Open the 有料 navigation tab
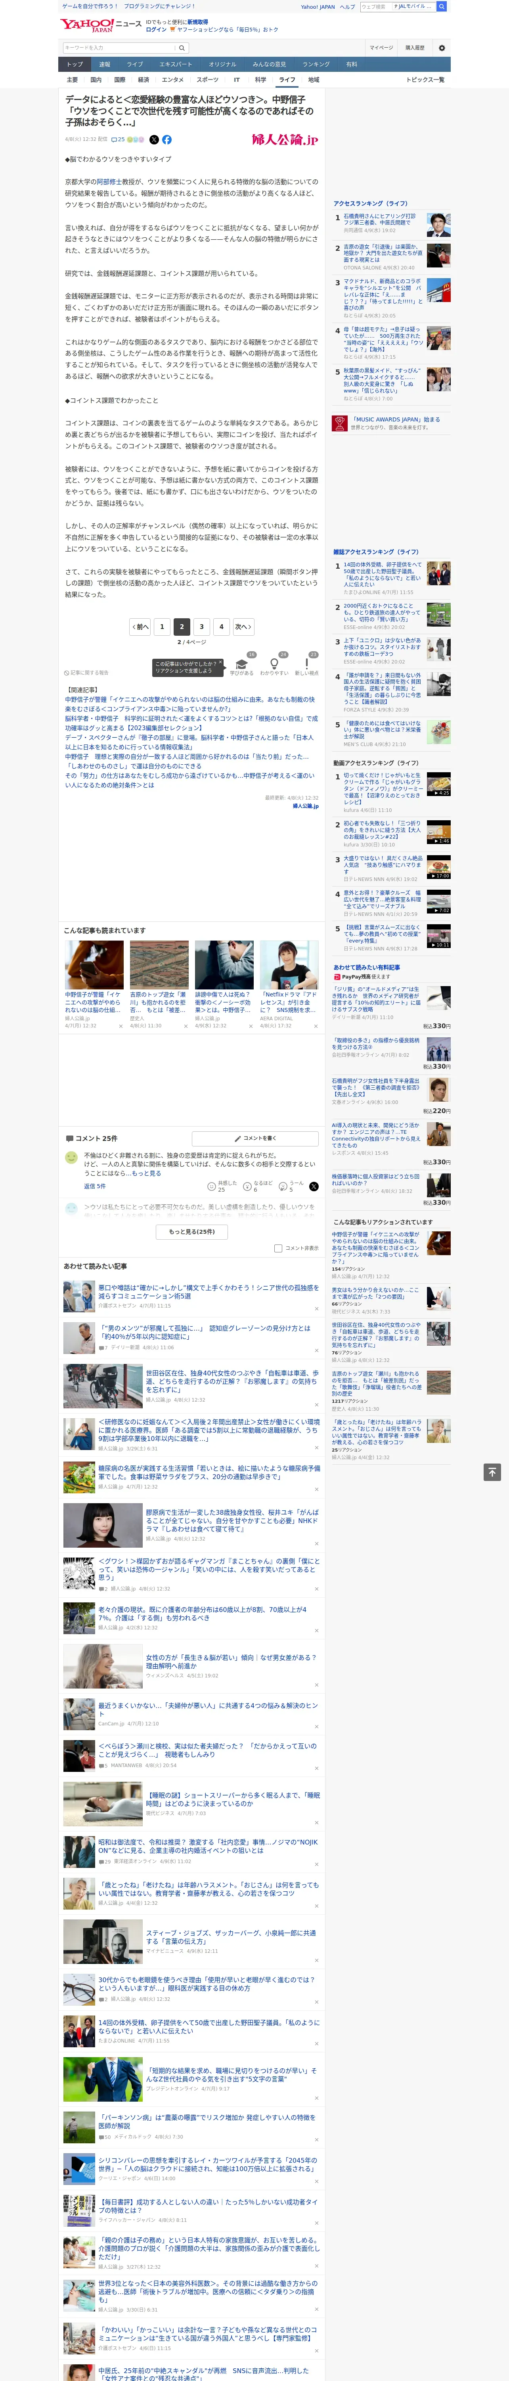The image size is (509, 2381). [352, 65]
